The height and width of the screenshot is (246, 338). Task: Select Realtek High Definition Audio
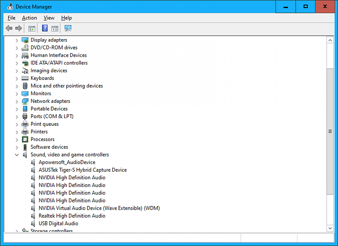tap(72, 216)
